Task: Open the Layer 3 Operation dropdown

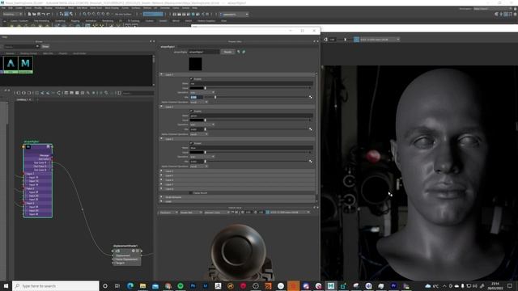Action: coord(202,157)
